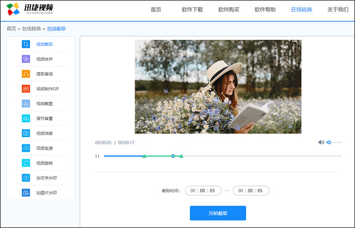Click the 视频截图 scissors icon

[26, 104]
